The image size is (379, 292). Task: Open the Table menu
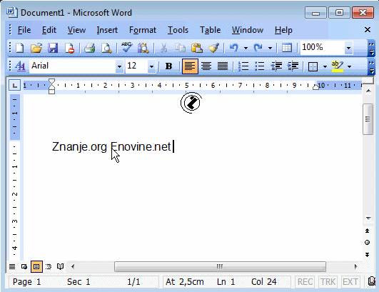click(210, 30)
